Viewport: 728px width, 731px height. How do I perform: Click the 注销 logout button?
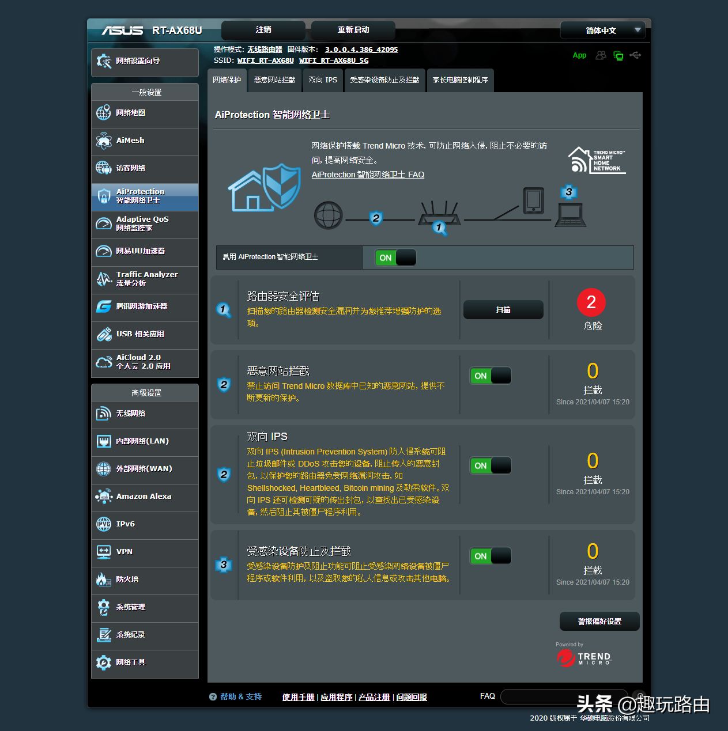(x=263, y=30)
